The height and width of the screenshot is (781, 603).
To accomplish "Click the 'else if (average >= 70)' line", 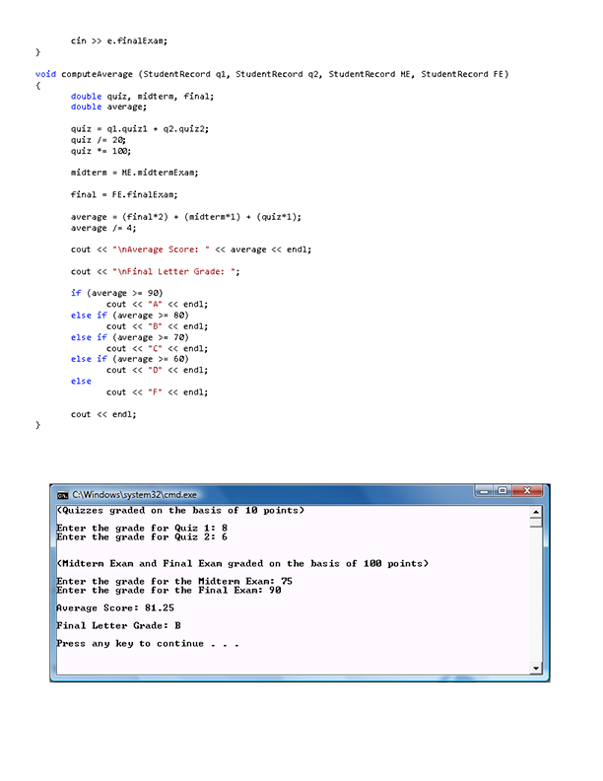I will pyautogui.click(x=130, y=337).
